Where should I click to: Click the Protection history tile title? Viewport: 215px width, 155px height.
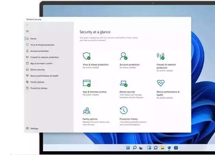click(x=128, y=119)
